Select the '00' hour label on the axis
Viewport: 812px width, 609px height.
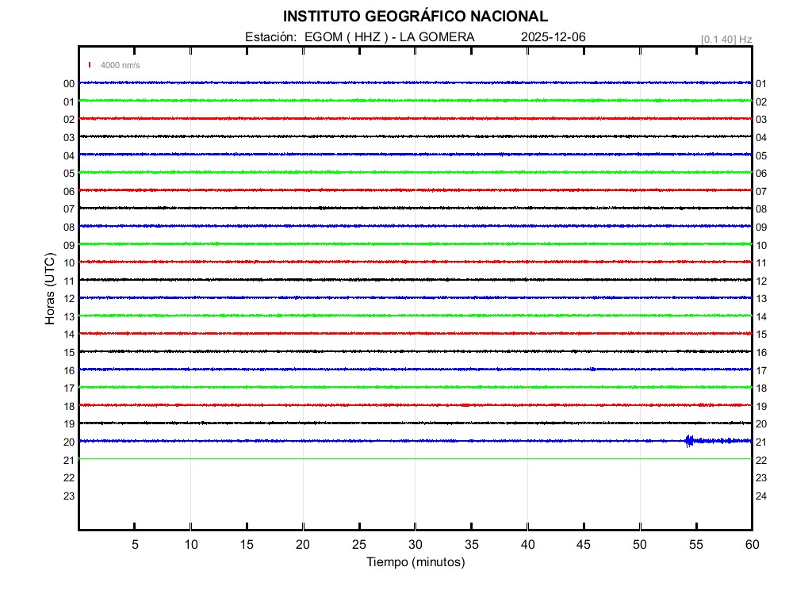coord(69,83)
